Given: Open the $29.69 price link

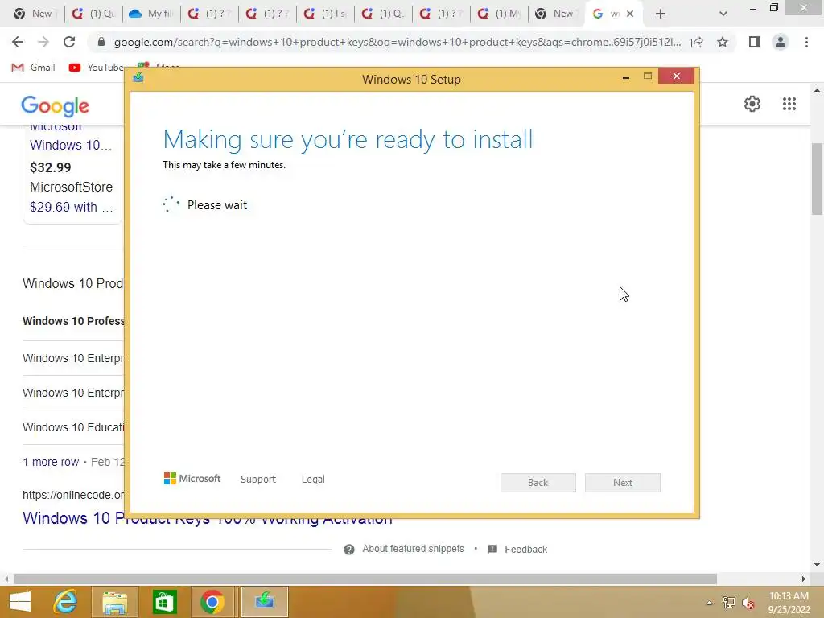Looking at the screenshot, I should (x=71, y=207).
